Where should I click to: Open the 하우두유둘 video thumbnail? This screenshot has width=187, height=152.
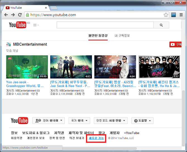click(x=71, y=67)
